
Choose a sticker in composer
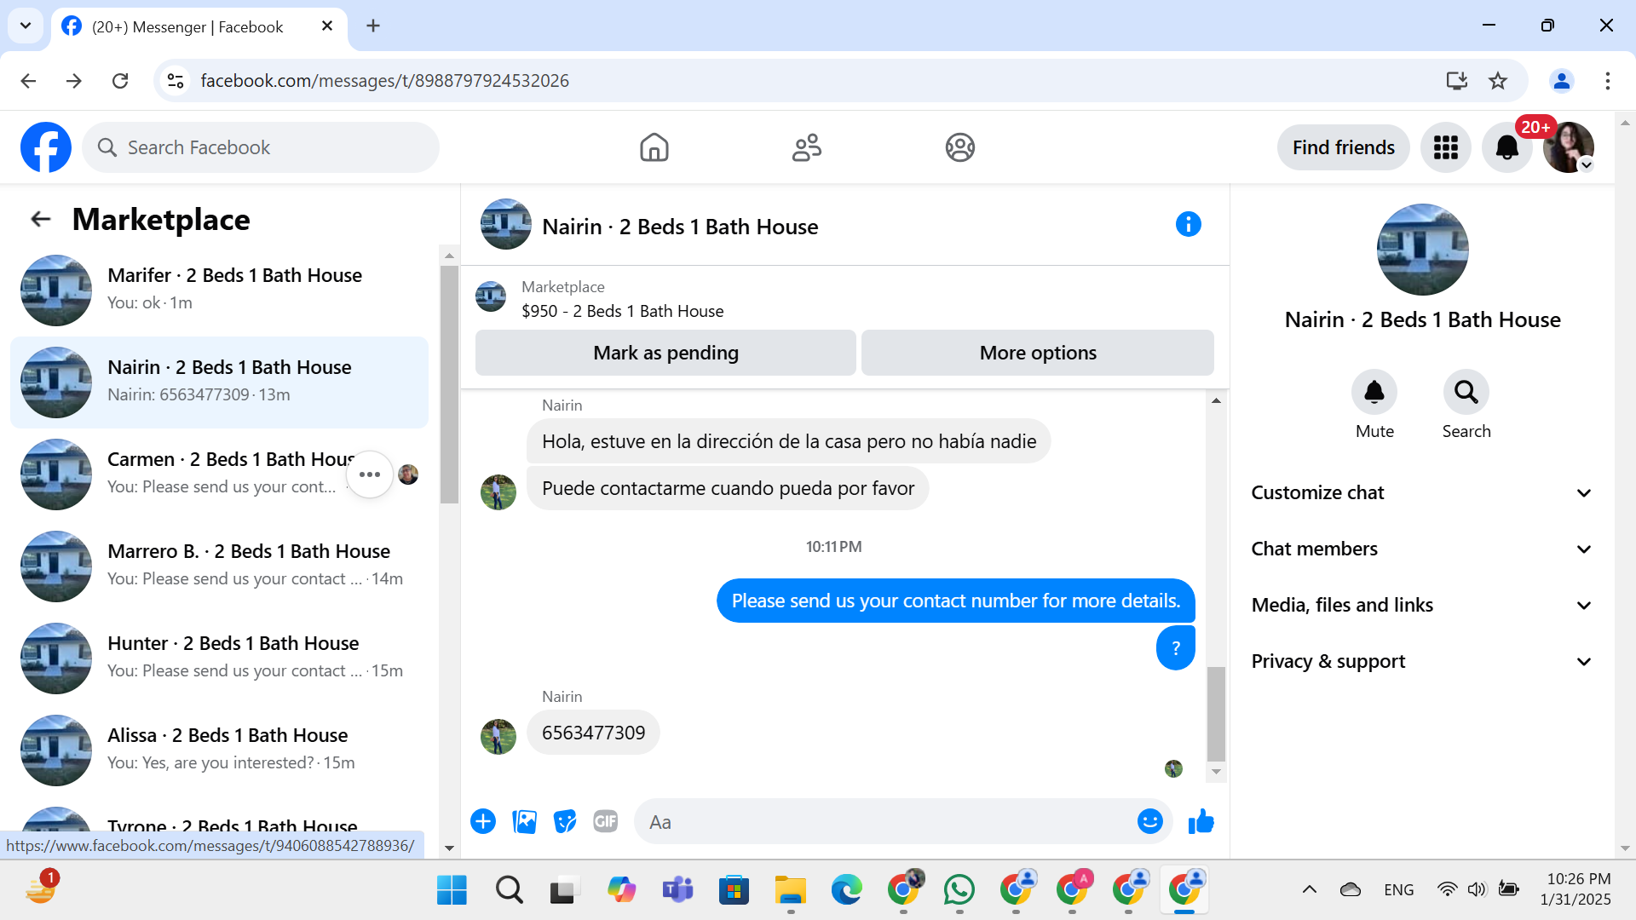point(565,821)
